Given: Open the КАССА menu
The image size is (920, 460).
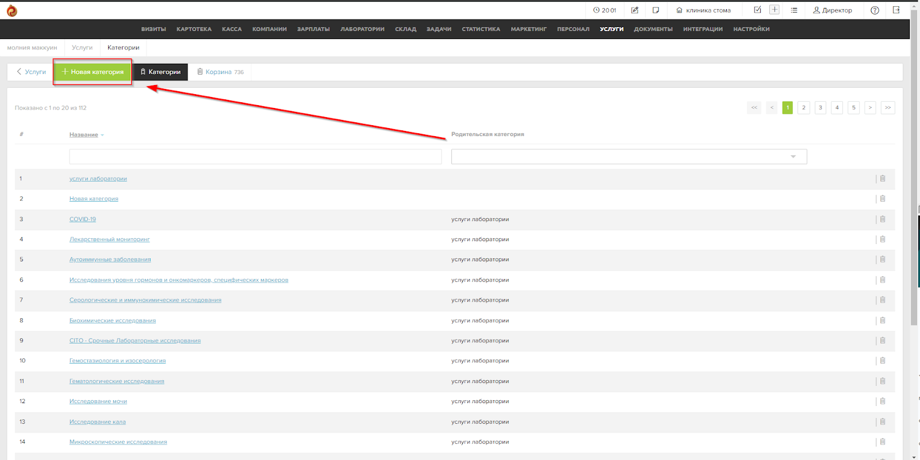Looking at the screenshot, I should tap(232, 29).
